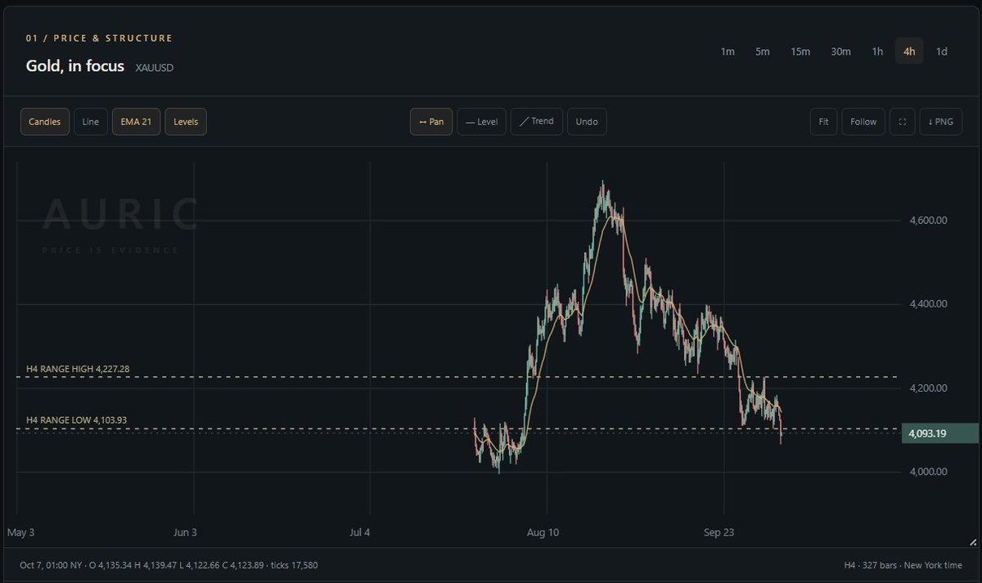Click the chart resize handle in the corner
The width and height of the screenshot is (982, 583).
tap(971, 541)
